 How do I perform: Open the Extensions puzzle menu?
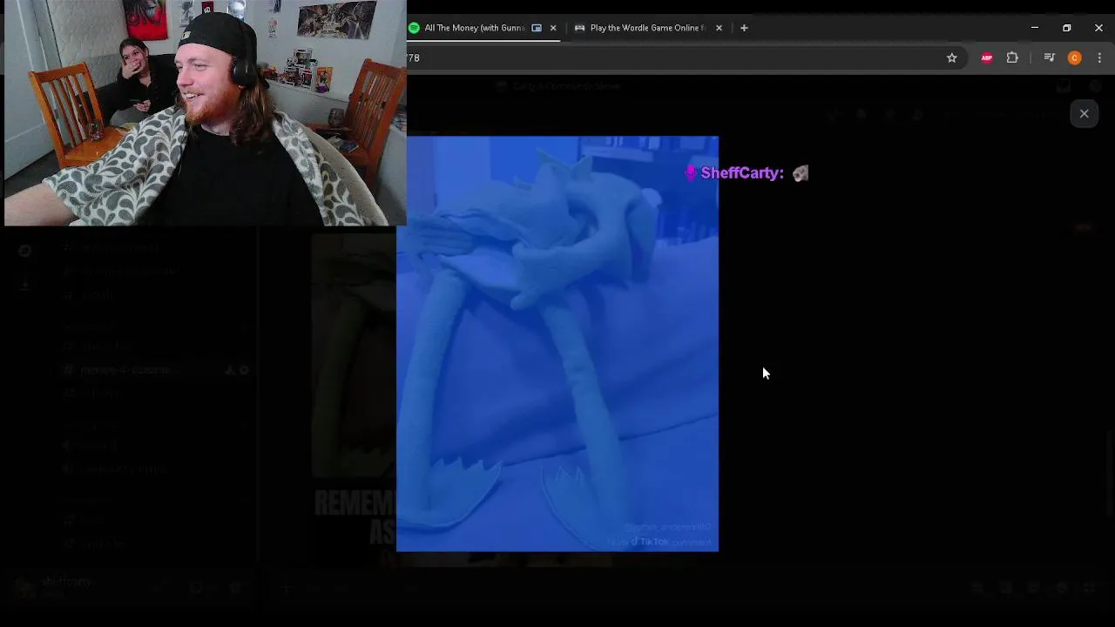point(1012,57)
